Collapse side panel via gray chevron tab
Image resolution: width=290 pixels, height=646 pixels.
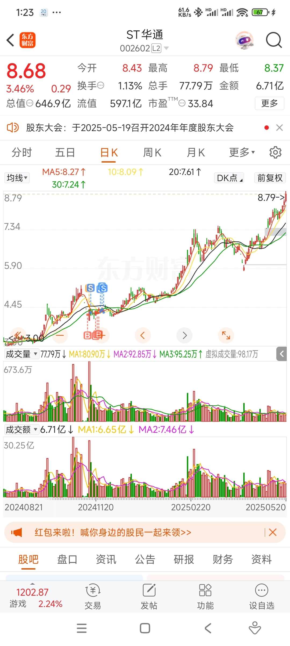[282, 354]
